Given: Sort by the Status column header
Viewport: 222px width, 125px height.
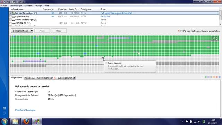Looking at the screenshot, I should coord(103,9).
